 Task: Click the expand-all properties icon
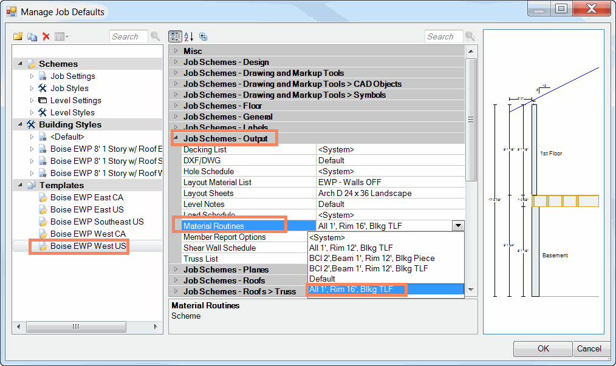click(203, 36)
